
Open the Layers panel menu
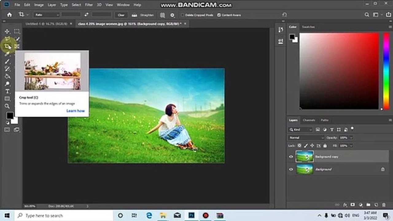[390, 120]
